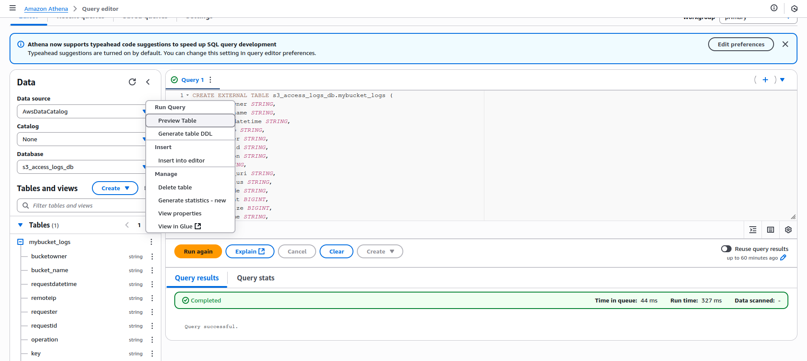Open the query tabs dropdown arrow
807x361 pixels.
[783, 80]
